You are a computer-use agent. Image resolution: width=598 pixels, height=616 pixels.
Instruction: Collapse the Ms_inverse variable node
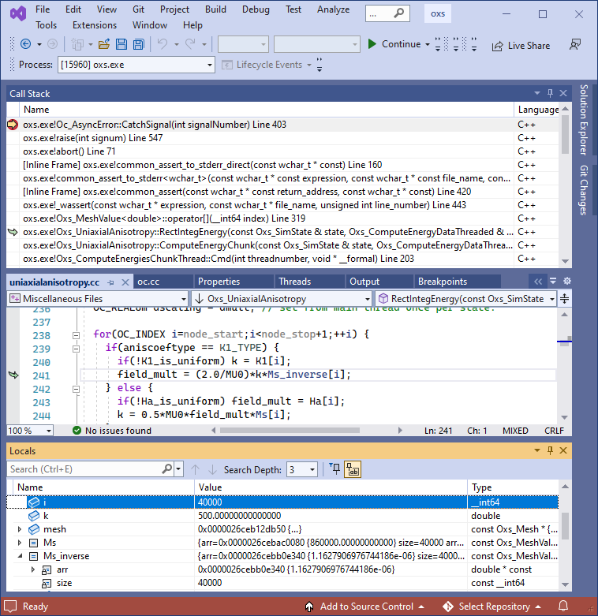[x=20, y=556]
